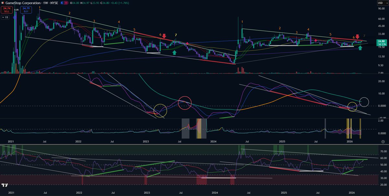
Task: Click the 90.00 price scale label
Action: (x=381, y=9)
